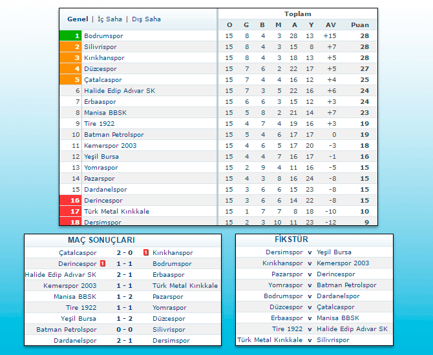Click the Puan column header
Screen dimensions: 433x355
click(x=360, y=25)
